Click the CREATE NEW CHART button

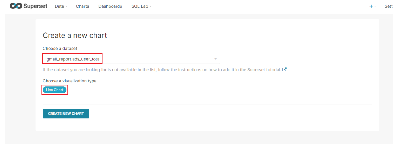(x=66, y=114)
